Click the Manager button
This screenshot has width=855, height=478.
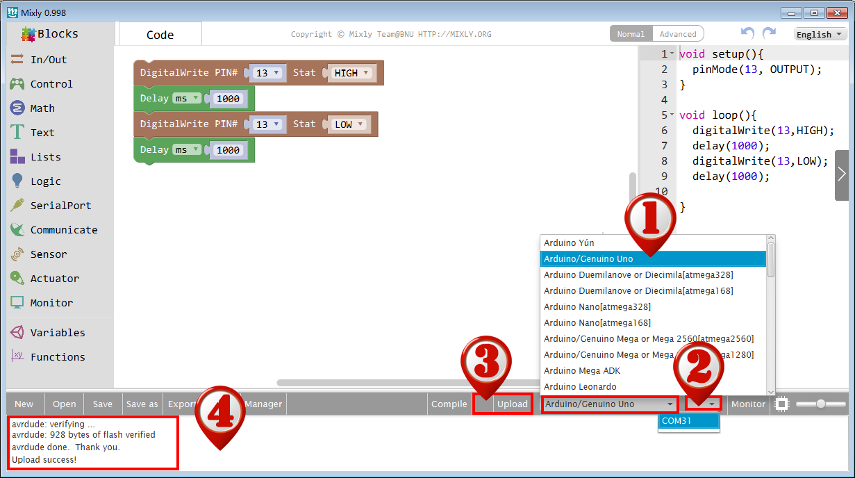point(263,404)
